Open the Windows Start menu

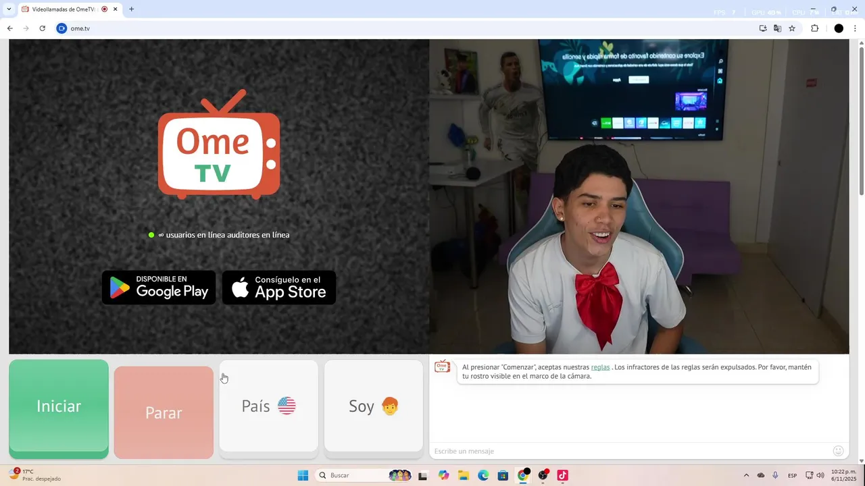[x=303, y=475]
